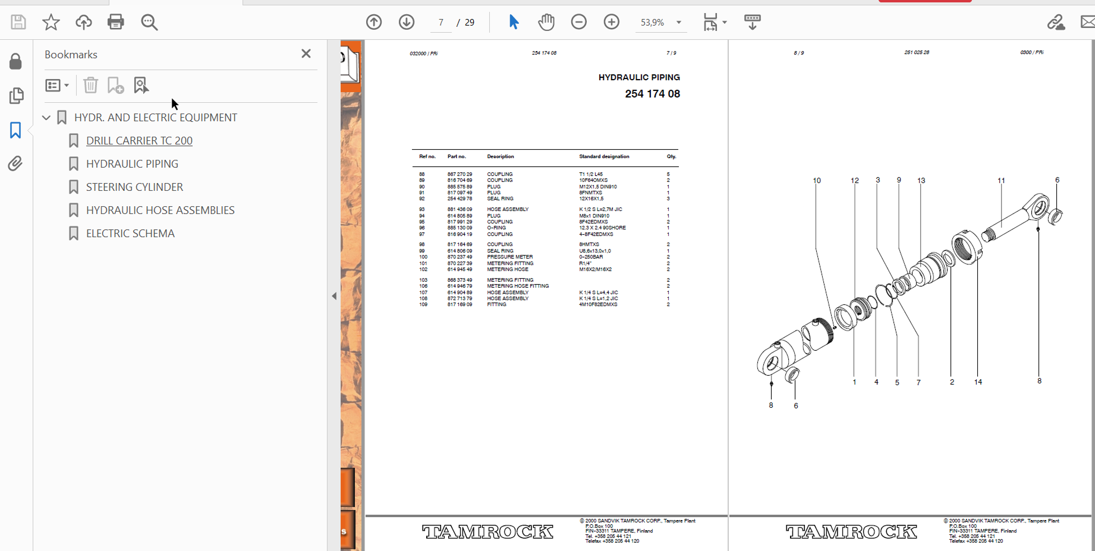Expand the page fit options arrow

pyautogui.click(x=725, y=23)
